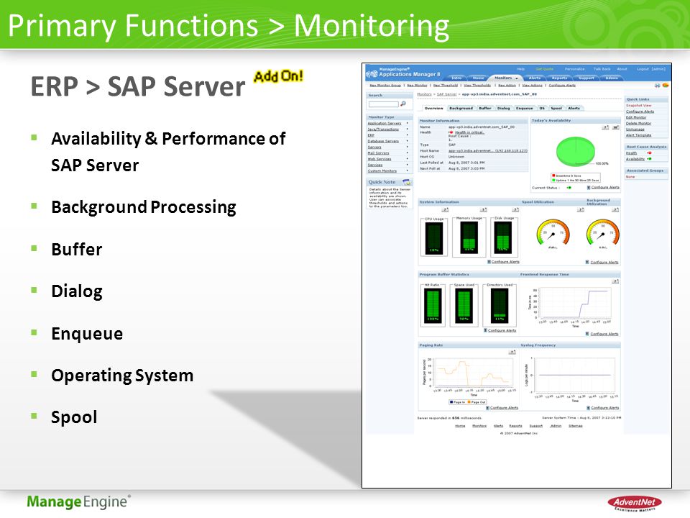Click the Sitemap footer link

pyautogui.click(x=575, y=426)
